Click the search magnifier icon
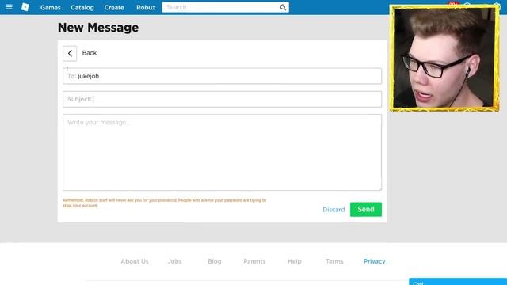Screen dimensions: 507x285 pos(283,7)
